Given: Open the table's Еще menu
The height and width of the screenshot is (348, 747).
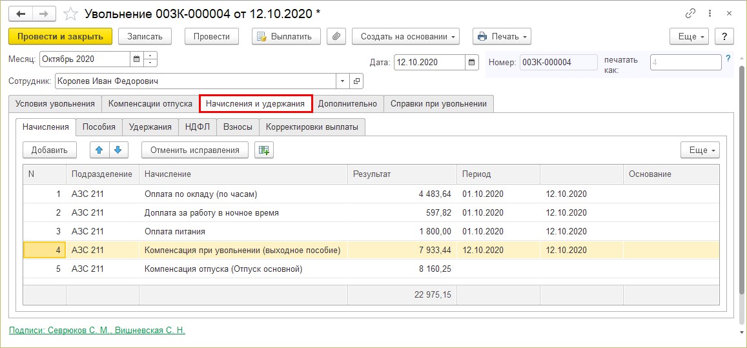Looking at the screenshot, I should coord(701,150).
